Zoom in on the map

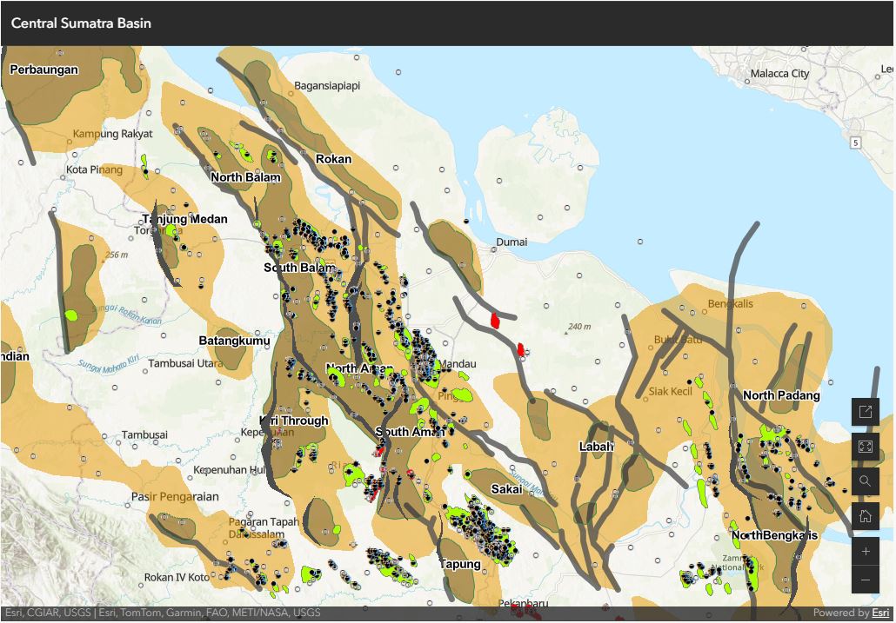pyautogui.click(x=865, y=552)
